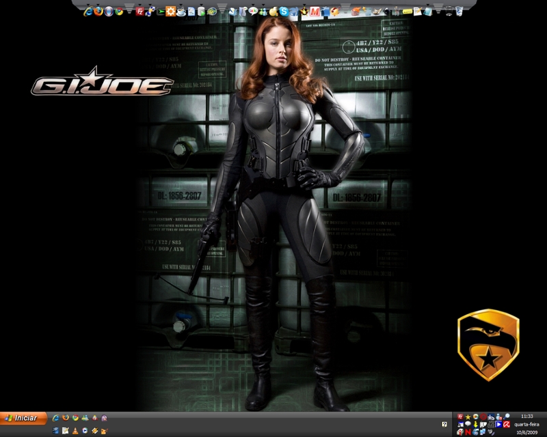The height and width of the screenshot is (437, 547).
Task: Click the clock showing 11:33
Action: (x=526, y=415)
